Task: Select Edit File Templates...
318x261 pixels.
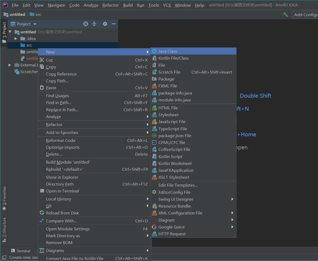Action: pos(193,185)
